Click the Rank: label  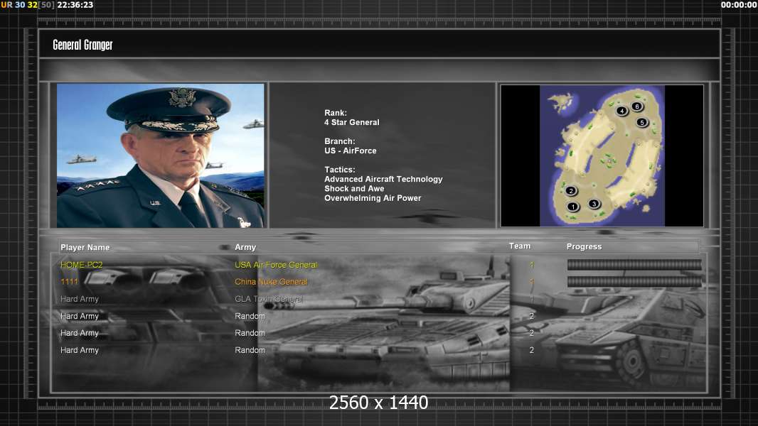[x=336, y=113]
